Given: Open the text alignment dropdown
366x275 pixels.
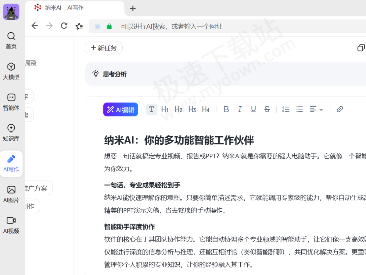Looking at the screenshot, I should click(316, 109).
